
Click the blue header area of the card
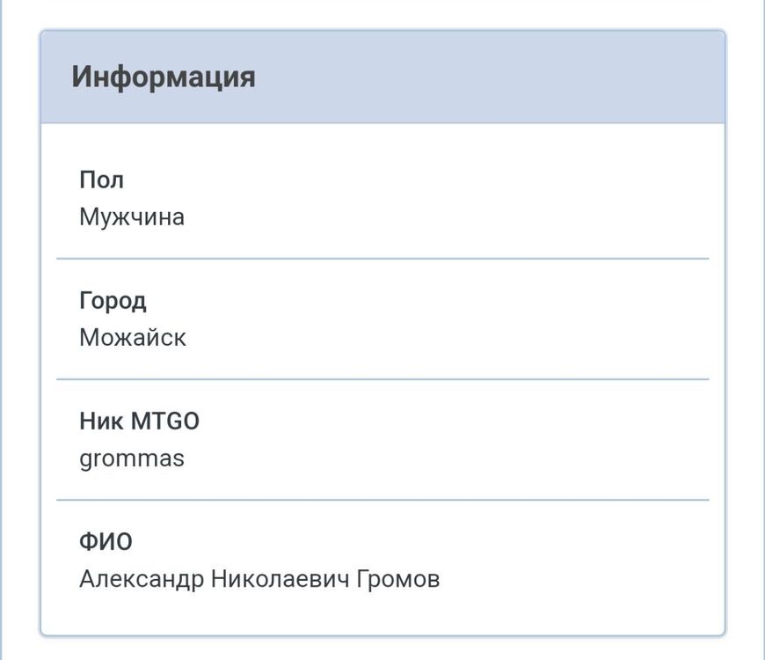click(528, 77)
